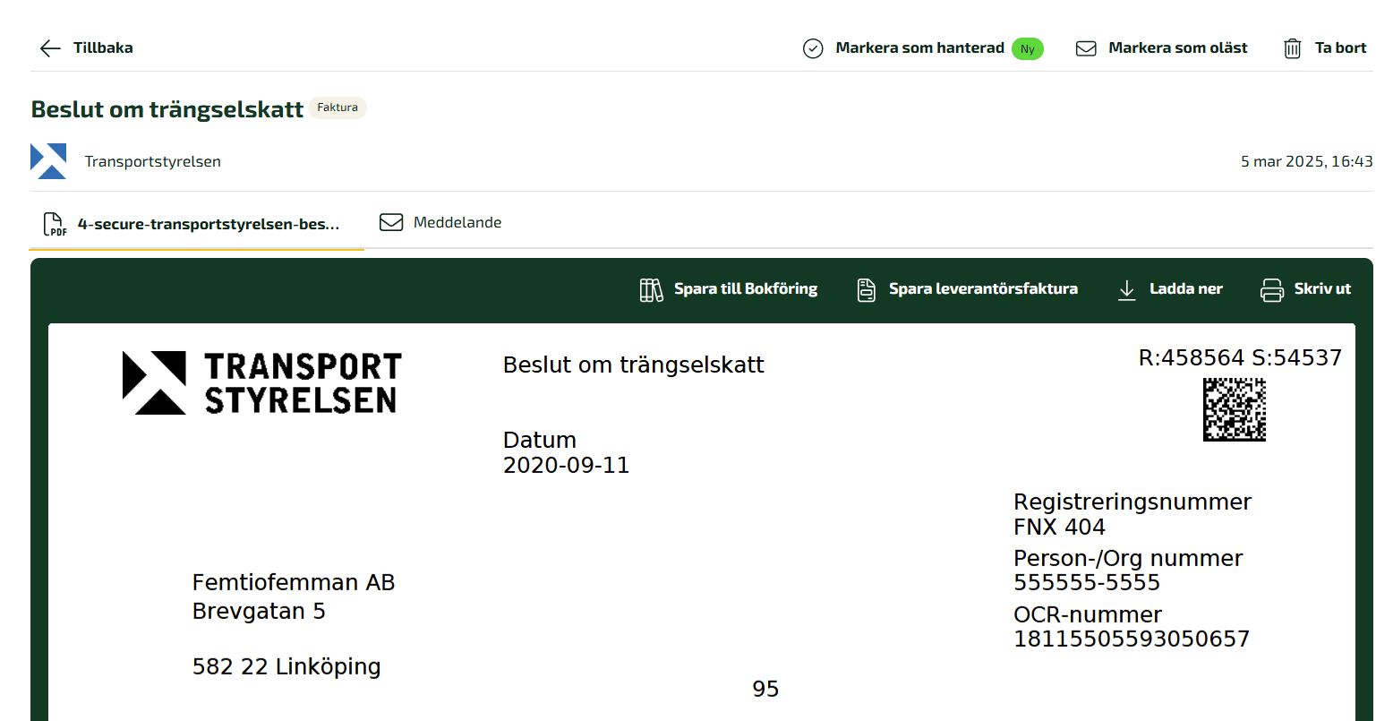Click the bookkeeping binders icon
The height and width of the screenshot is (721, 1376).
click(651, 289)
